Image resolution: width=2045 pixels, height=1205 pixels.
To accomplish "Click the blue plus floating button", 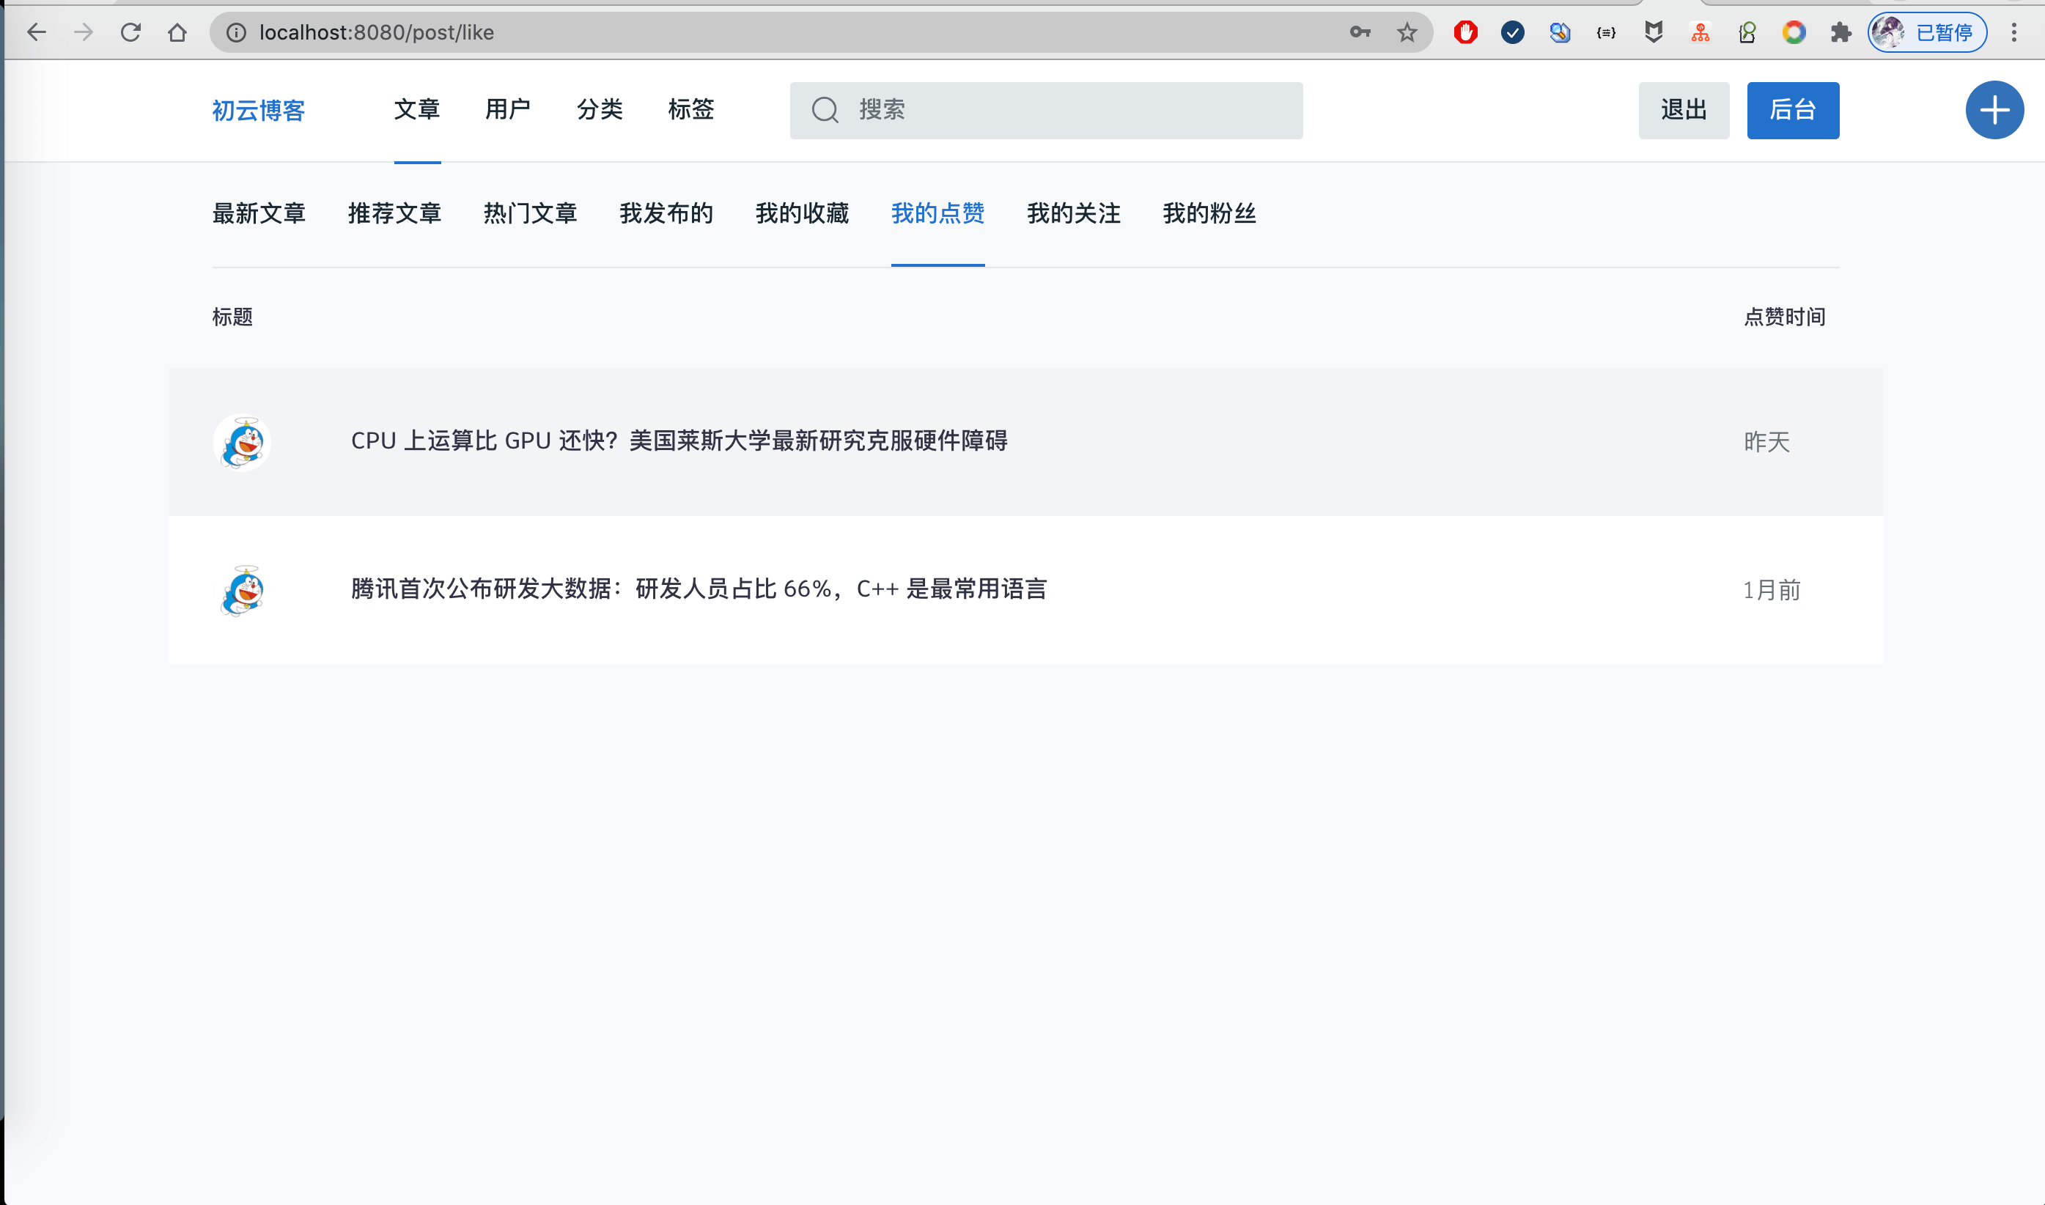I will (1994, 111).
